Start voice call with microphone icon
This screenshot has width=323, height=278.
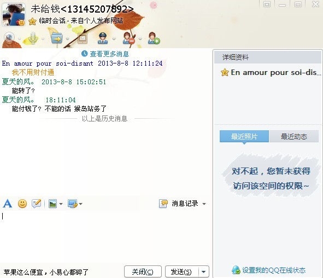point(33,38)
